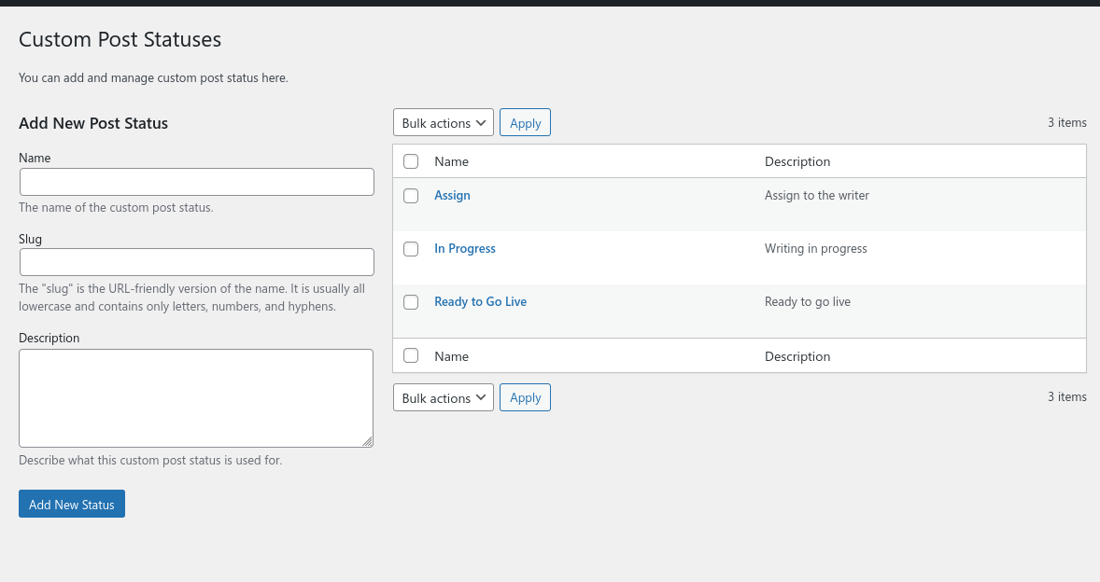Open the Assign status link
Image resolution: width=1100 pixels, height=582 pixels.
pyautogui.click(x=452, y=196)
